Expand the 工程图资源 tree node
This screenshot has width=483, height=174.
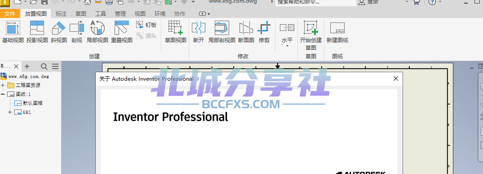coord(3,85)
